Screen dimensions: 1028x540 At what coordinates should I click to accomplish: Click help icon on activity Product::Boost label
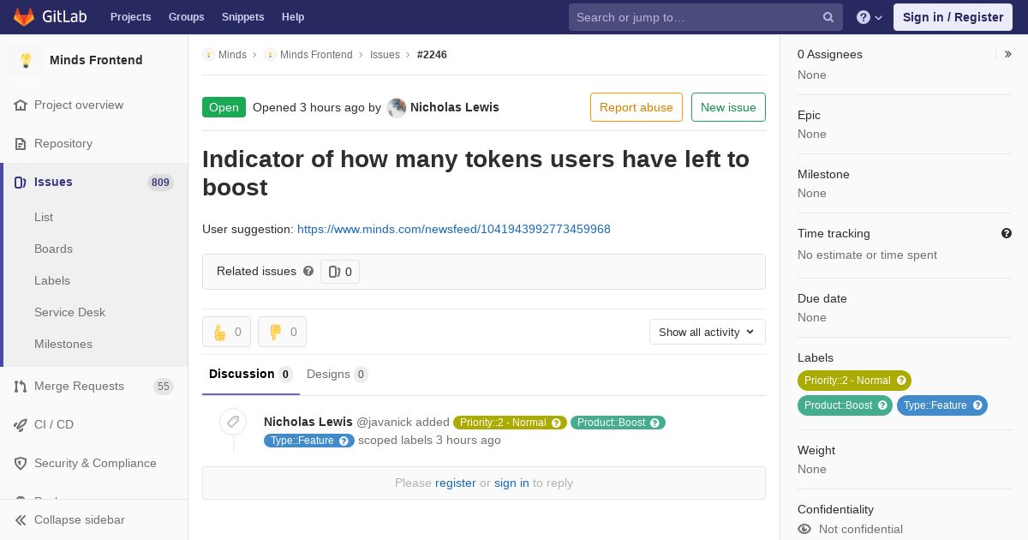[655, 423]
